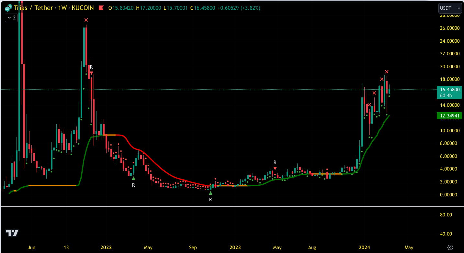This screenshot has width=464, height=253.
Task: Click the low value L15.70001
Action: pos(175,8)
